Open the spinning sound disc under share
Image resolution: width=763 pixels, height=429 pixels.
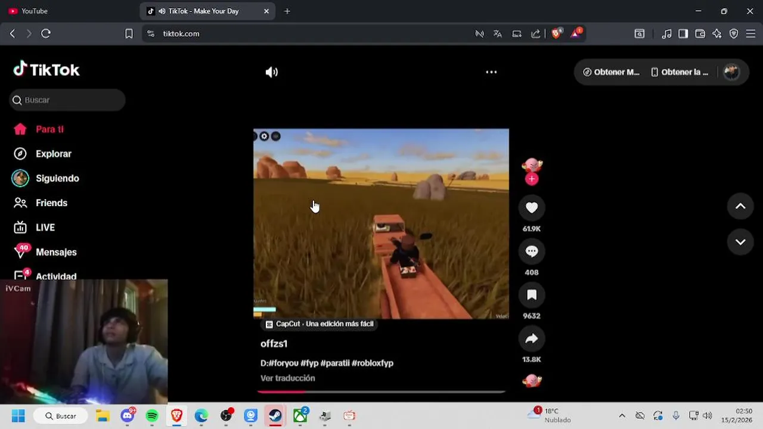[x=532, y=381]
